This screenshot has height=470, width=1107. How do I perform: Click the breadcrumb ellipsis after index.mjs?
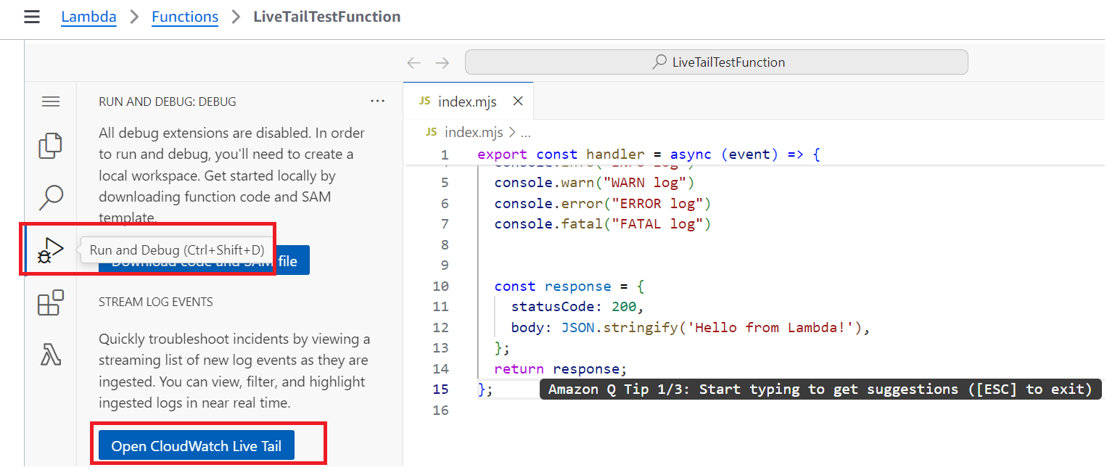click(x=527, y=132)
